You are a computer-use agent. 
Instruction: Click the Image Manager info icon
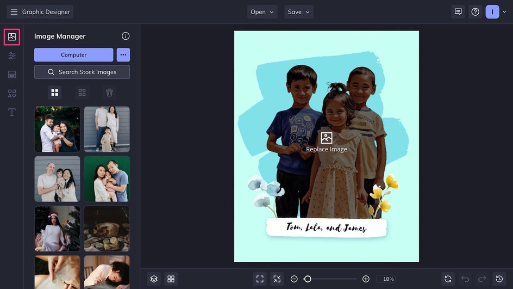coord(126,36)
